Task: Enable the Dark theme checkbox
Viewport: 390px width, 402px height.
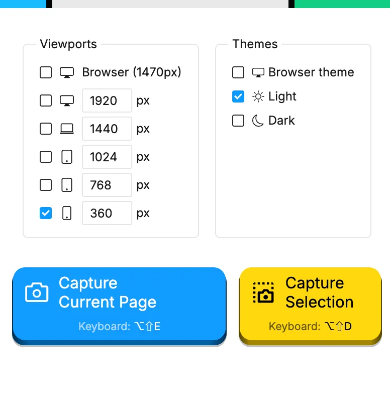Action: (238, 121)
